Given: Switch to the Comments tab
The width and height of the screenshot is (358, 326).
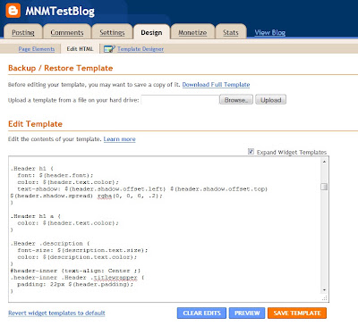Looking at the screenshot, I should [67, 32].
